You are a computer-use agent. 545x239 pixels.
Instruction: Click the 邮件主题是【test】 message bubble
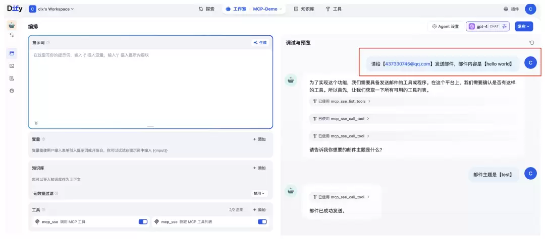click(493, 175)
